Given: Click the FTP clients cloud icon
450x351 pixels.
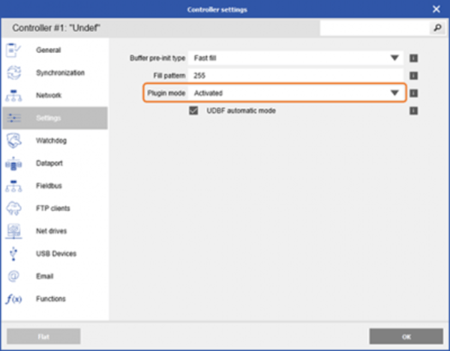Looking at the screenshot, I should 14,208.
